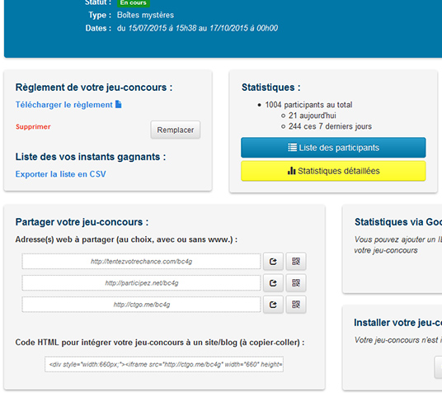442x393 pixels.
Task: Click the 'Boîtes mystères' type text
Action: [x=145, y=15]
